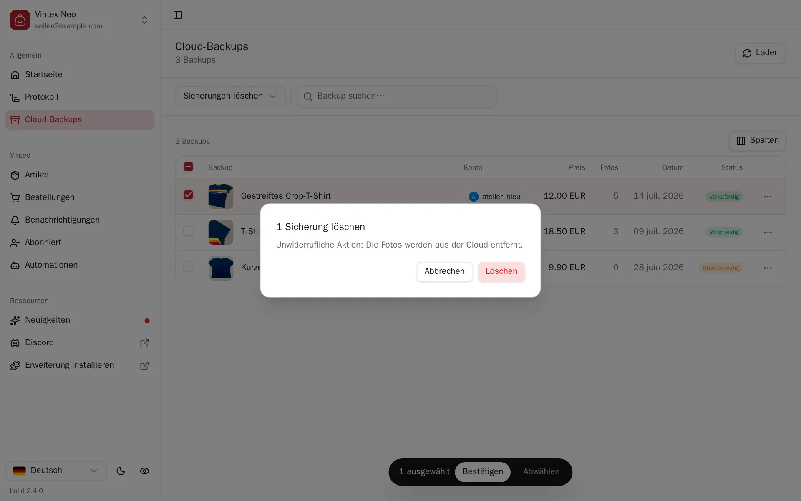
Task: Uncheck the Gestreiftes Crop-T-Shirt checkbox
Action: (188, 195)
